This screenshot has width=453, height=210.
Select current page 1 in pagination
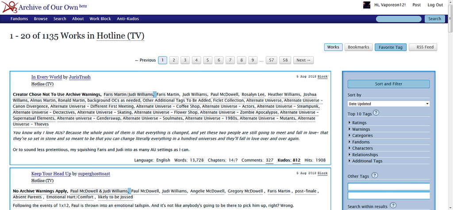pos(163,60)
